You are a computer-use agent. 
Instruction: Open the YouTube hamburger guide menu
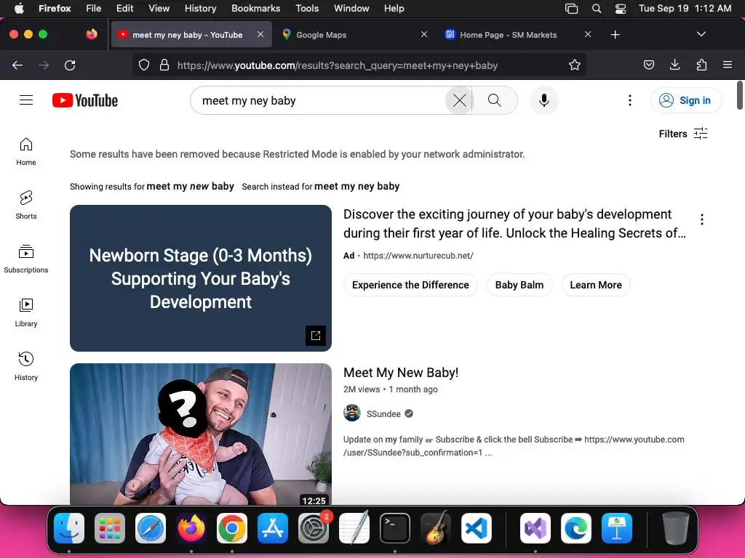point(26,100)
